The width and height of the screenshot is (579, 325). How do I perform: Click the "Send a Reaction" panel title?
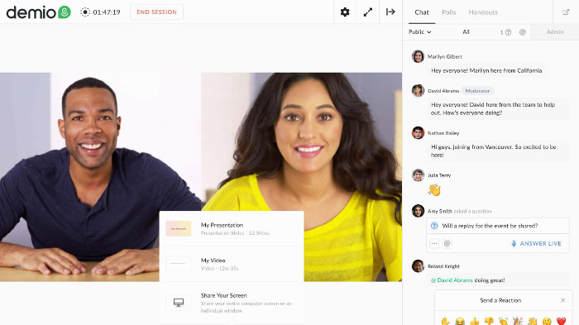(x=500, y=300)
